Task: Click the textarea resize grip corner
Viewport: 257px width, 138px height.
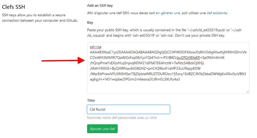Action: [247, 91]
